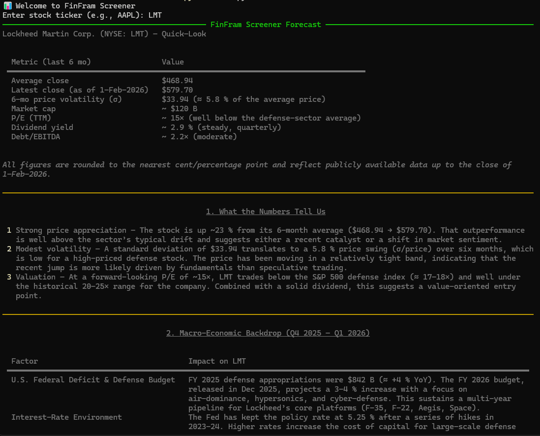This screenshot has height=436, width=540.
Task: Click the '6-mo price volatility (σ)' label
Action: pyautogui.click(x=66, y=99)
